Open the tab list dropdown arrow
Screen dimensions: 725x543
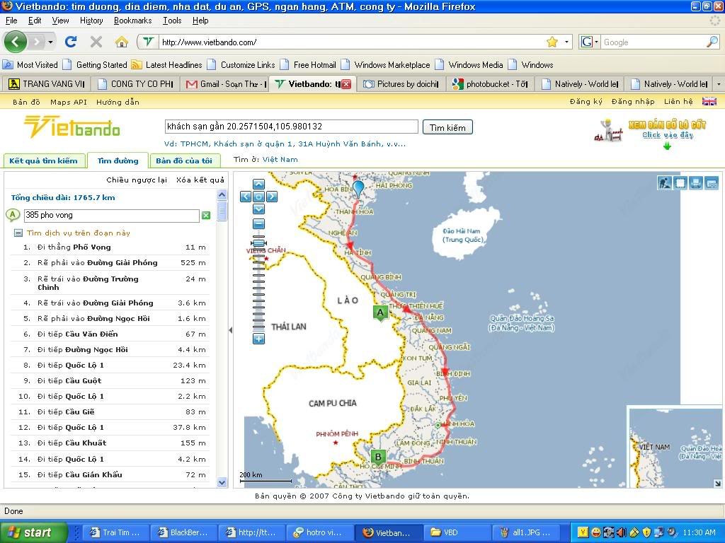[719, 85]
